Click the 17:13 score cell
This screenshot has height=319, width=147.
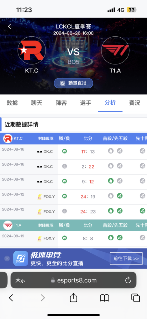click(88, 152)
